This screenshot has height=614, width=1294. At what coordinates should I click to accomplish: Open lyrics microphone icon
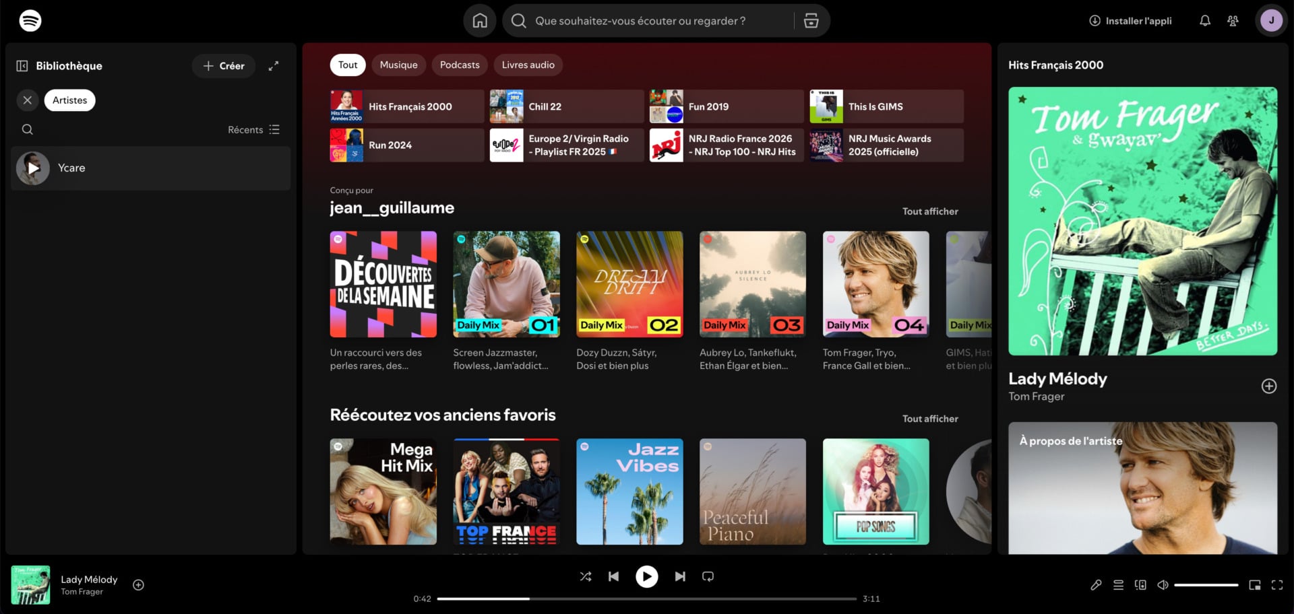pos(1096,585)
